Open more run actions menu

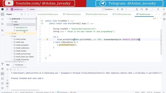tap(126, 9)
